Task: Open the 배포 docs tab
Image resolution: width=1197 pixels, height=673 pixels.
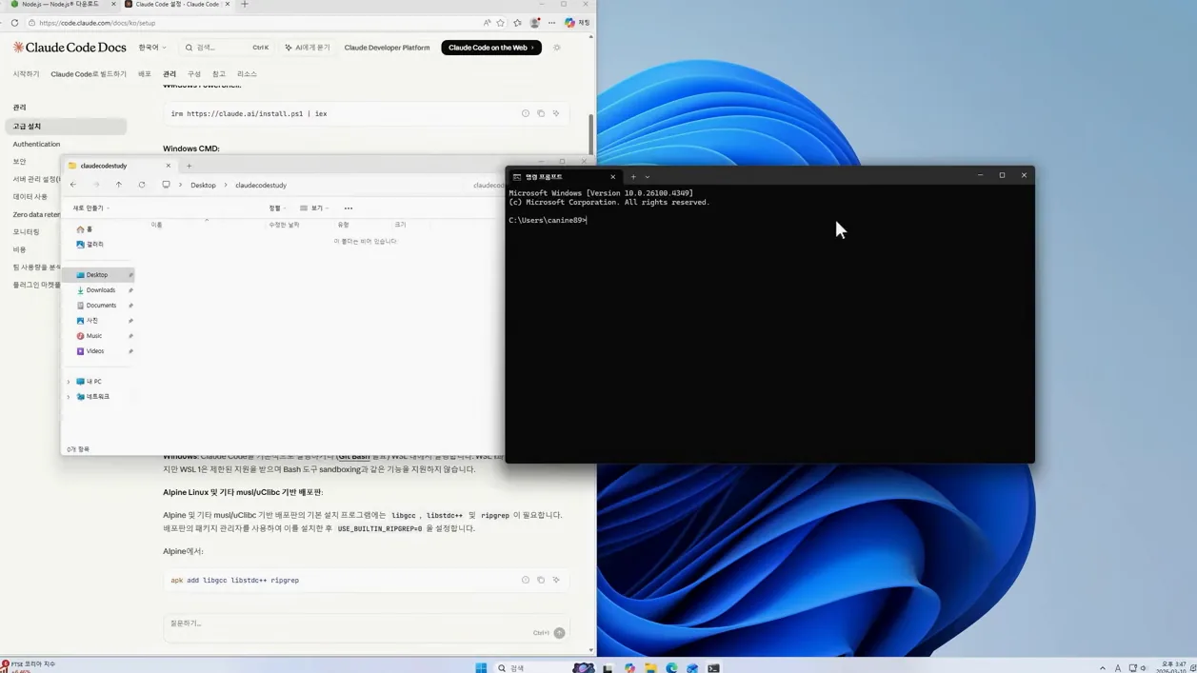Action: click(145, 74)
